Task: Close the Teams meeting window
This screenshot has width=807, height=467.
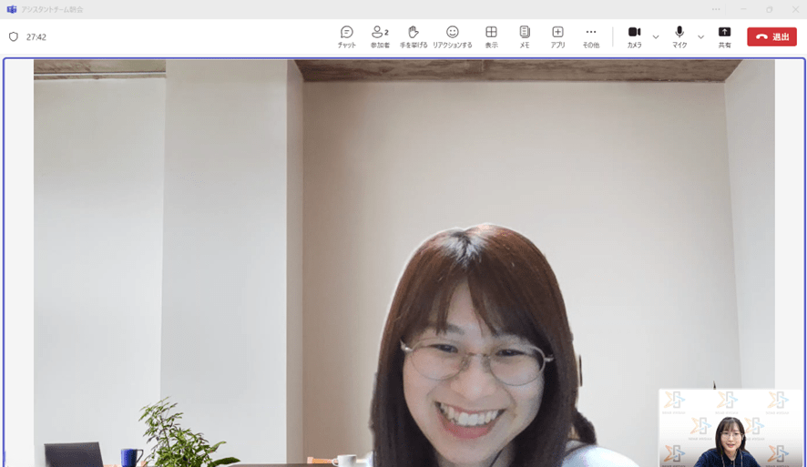Action: point(795,9)
